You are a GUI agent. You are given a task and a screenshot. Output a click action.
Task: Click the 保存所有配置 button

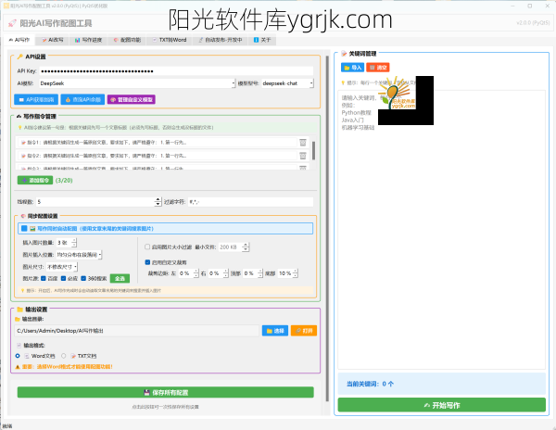[166, 392]
